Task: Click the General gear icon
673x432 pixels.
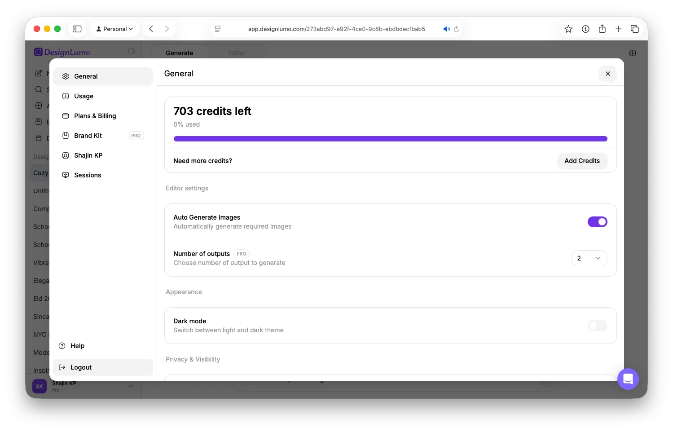Action: (x=66, y=76)
